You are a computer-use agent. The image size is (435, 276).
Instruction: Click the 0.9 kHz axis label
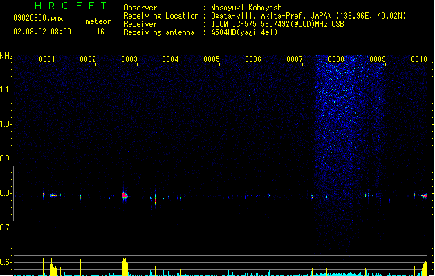[6, 159]
